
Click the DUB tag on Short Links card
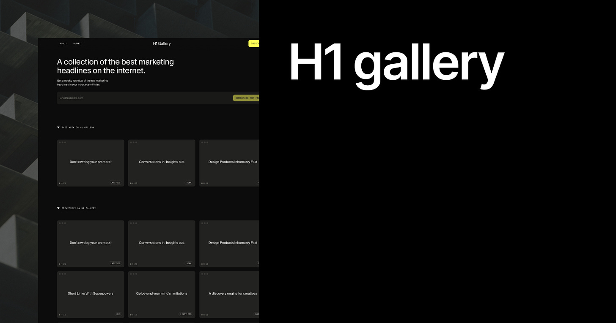[x=118, y=314]
